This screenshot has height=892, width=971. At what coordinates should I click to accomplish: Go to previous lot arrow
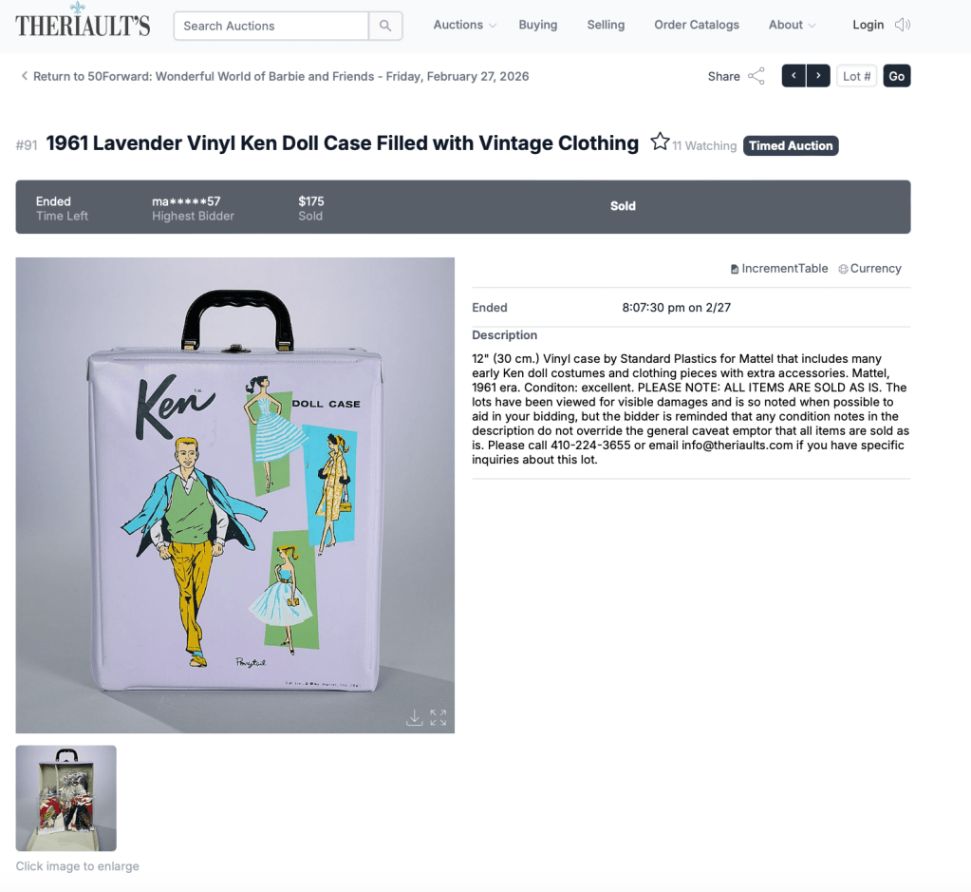tap(794, 76)
